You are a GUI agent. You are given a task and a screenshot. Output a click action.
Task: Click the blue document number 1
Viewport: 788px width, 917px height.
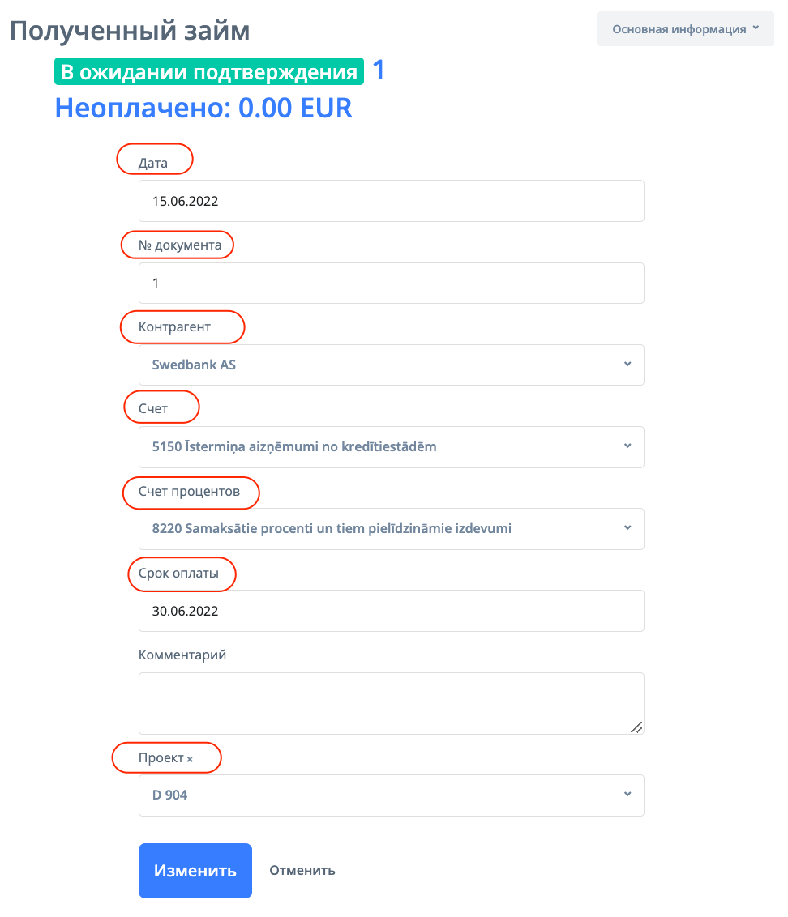coord(378,71)
